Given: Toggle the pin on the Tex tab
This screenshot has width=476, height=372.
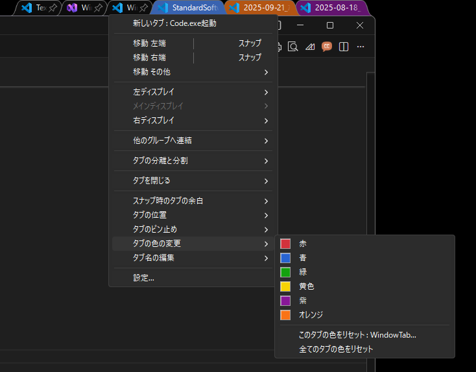Looking at the screenshot, I should tap(53, 8).
